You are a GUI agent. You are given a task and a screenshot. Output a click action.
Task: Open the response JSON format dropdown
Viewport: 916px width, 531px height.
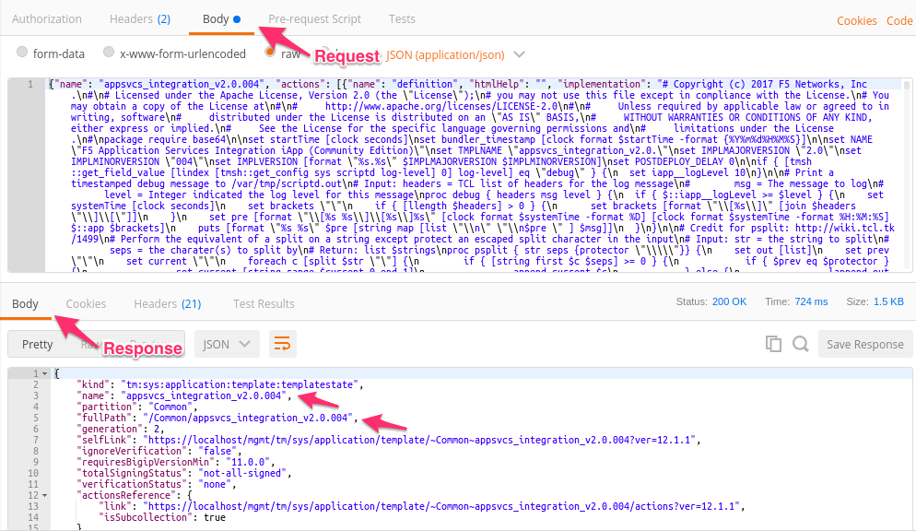point(227,344)
